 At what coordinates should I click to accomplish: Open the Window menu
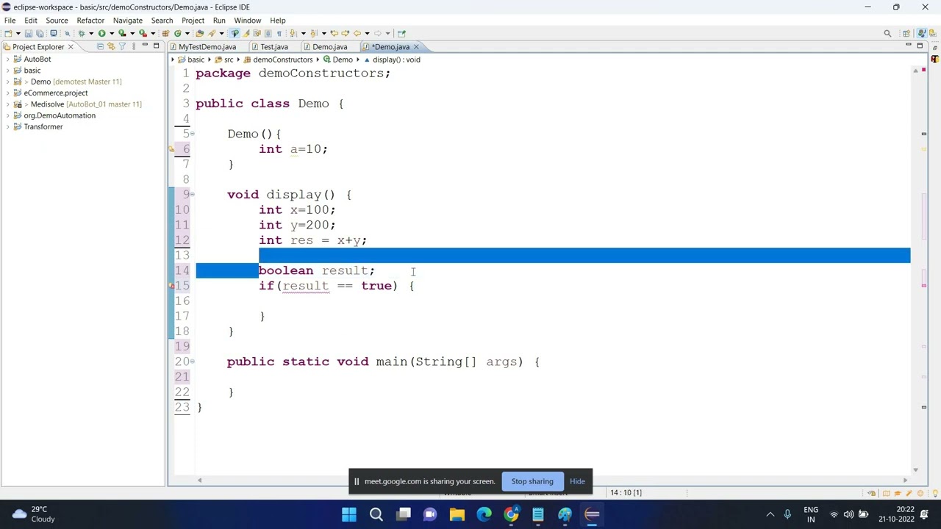[248, 21]
